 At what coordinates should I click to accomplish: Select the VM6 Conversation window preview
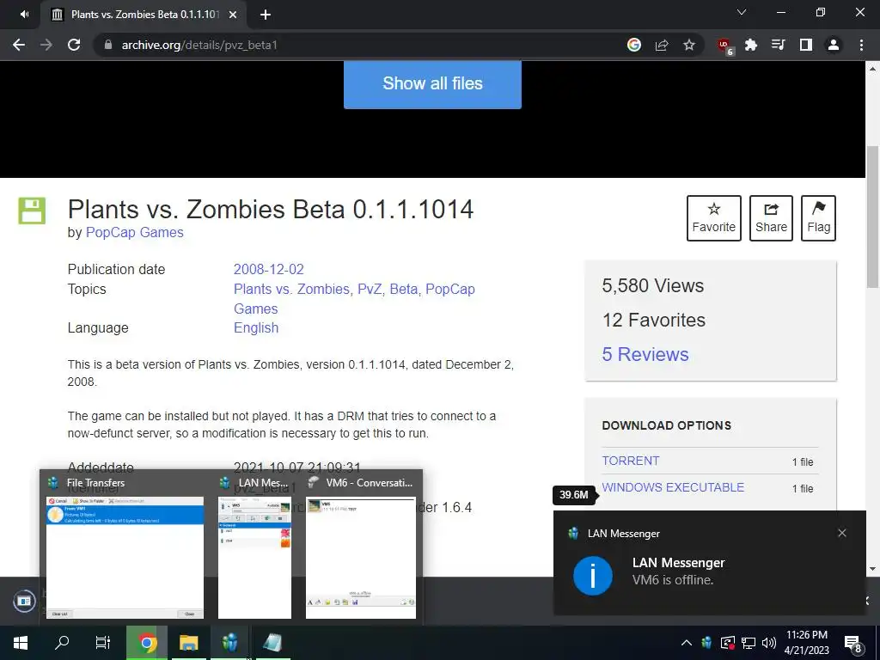click(361, 547)
